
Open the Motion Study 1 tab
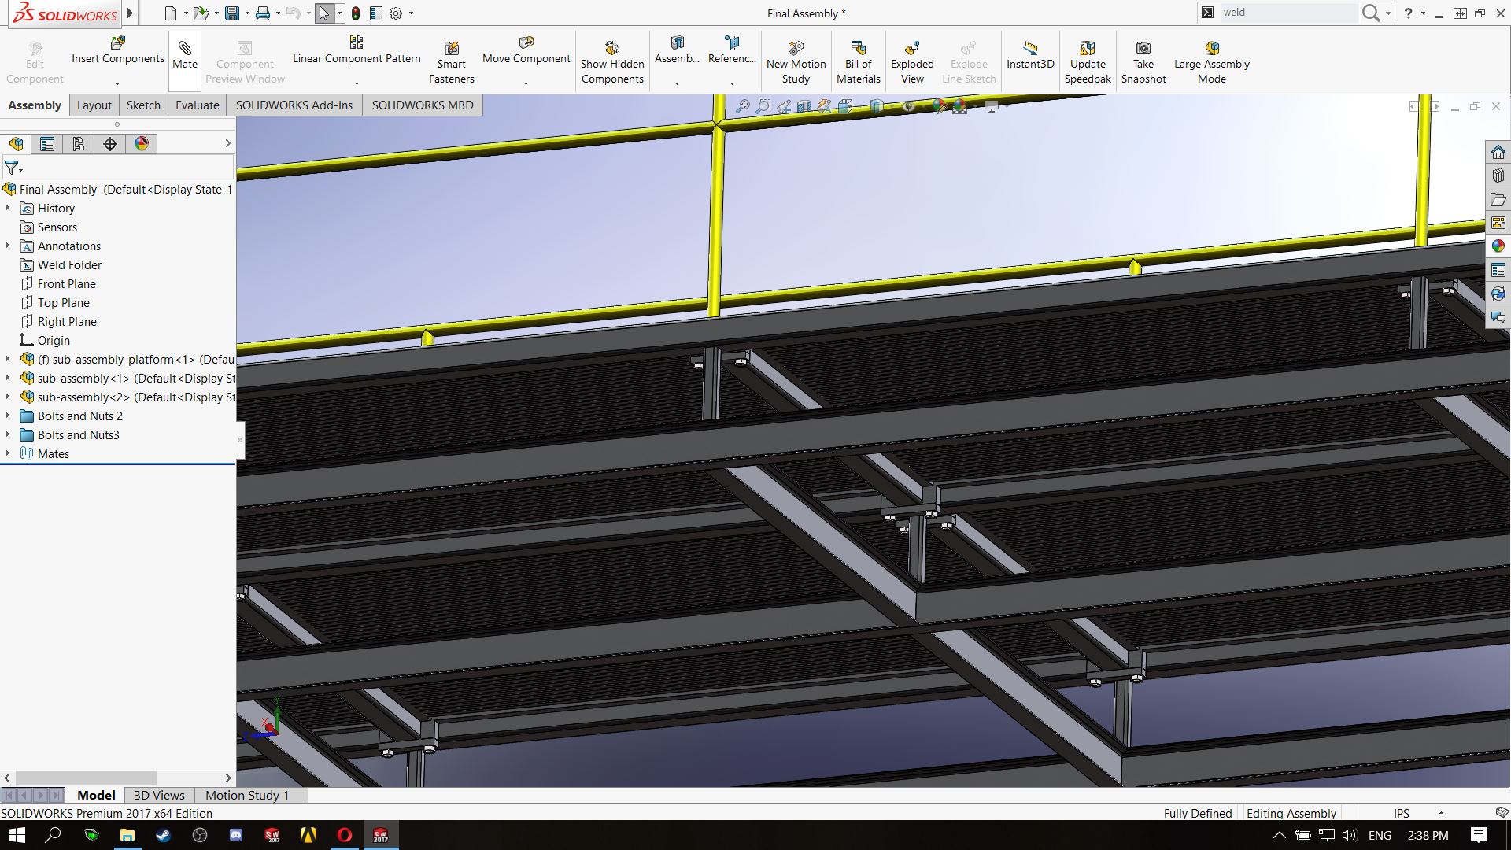coord(247,796)
